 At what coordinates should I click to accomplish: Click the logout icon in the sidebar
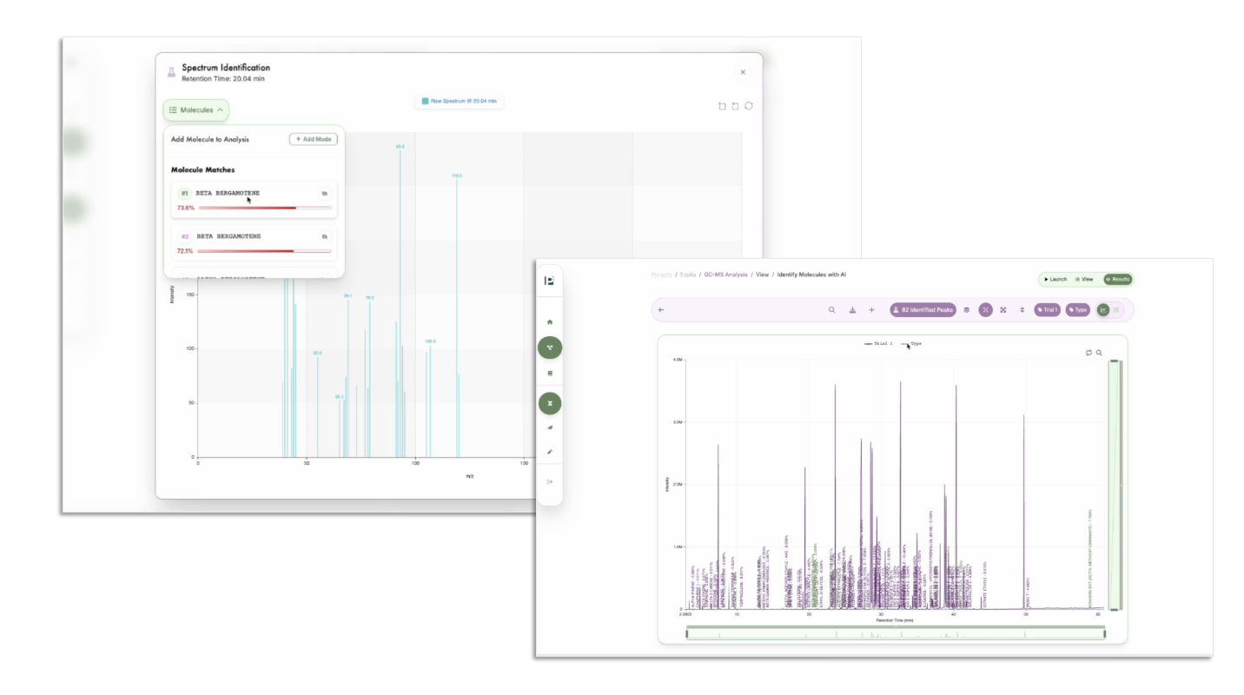549,481
